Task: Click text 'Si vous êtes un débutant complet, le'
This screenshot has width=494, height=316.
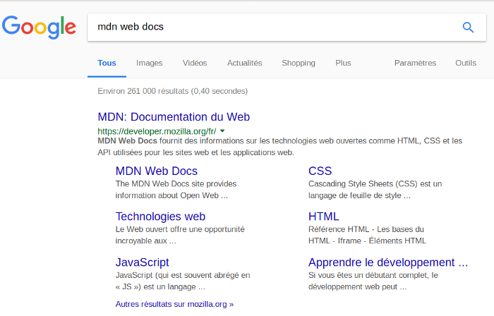Action: pos(373,275)
